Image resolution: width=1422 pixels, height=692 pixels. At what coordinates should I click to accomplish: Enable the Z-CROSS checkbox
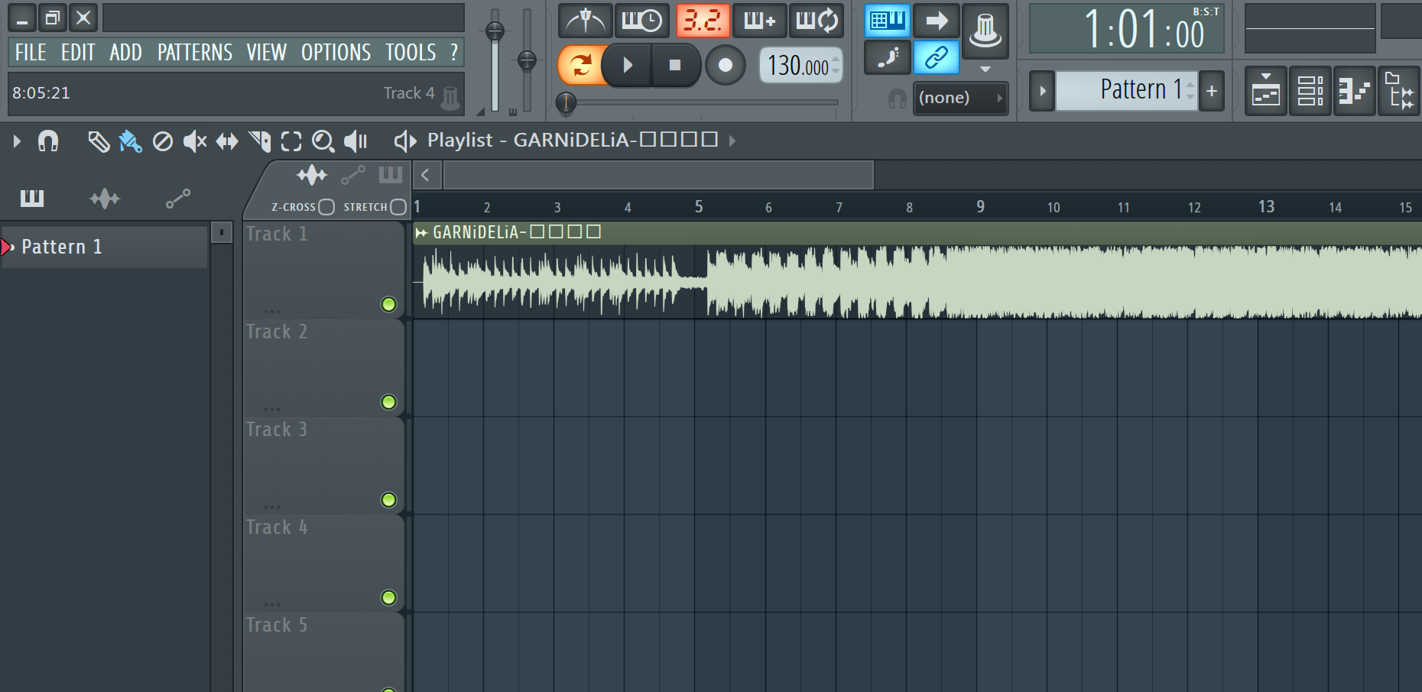point(326,207)
